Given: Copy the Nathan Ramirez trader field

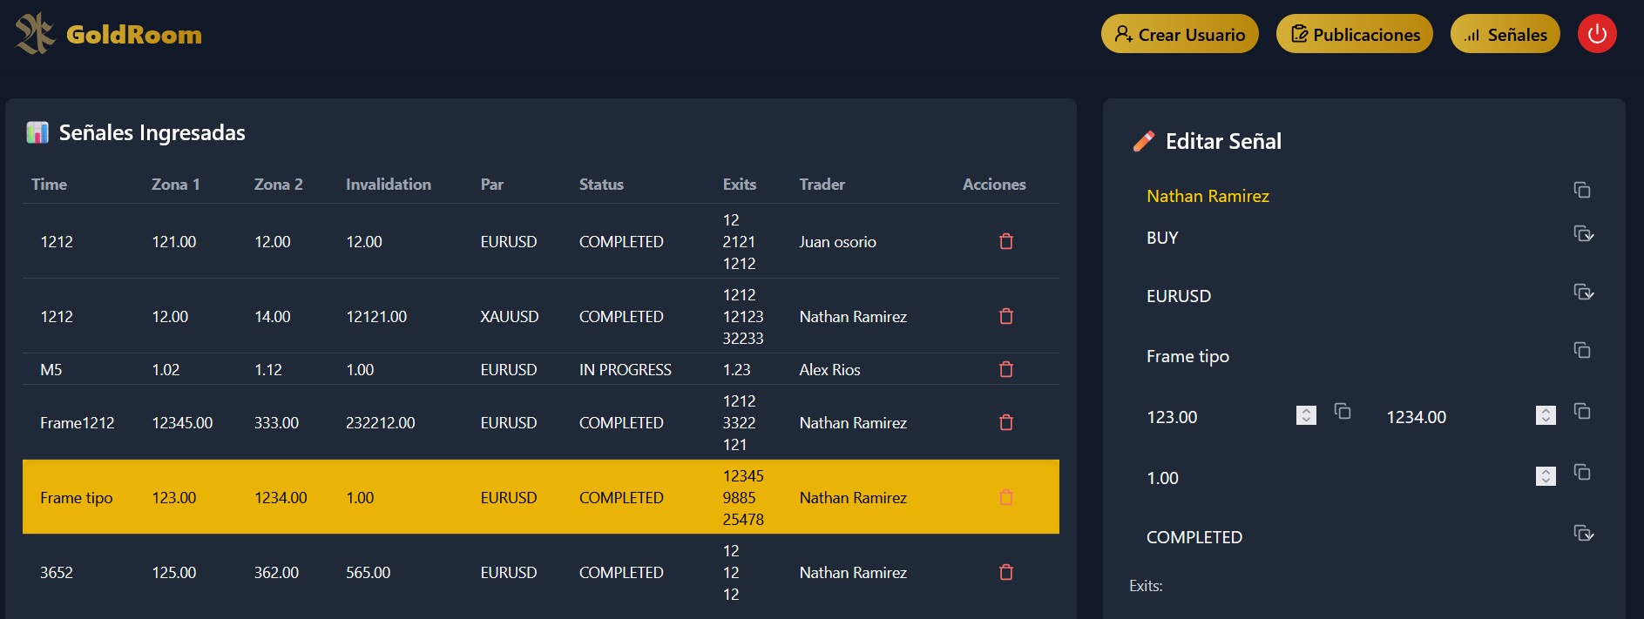Looking at the screenshot, I should 1581,190.
